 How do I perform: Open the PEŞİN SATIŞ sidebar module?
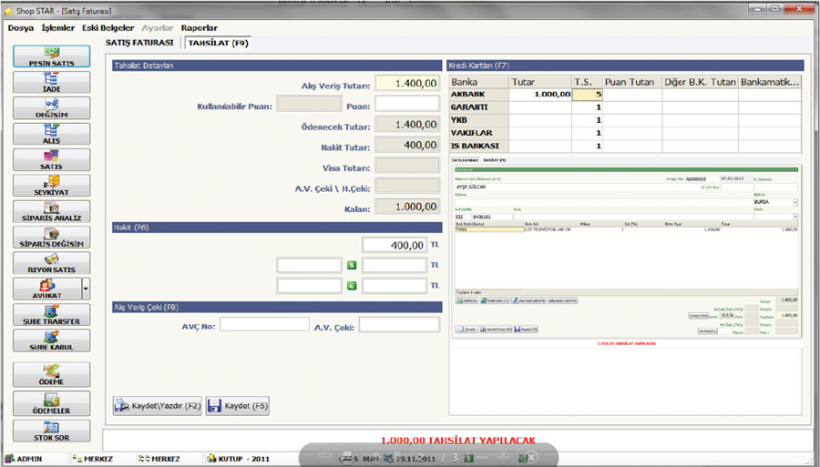(51, 56)
